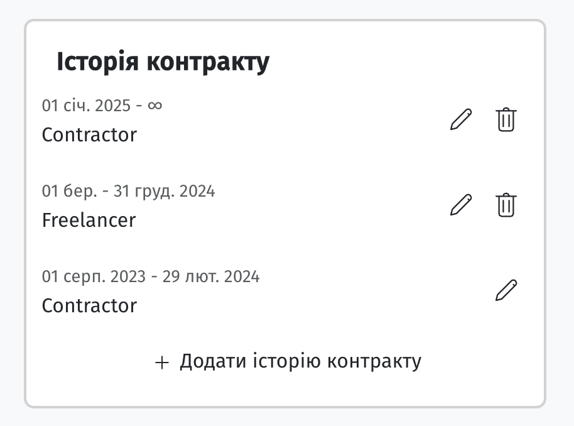Viewport: 574px width, 426px height.
Task: Select the Contractor label under 01 серп. 2023
Action: [x=89, y=305]
